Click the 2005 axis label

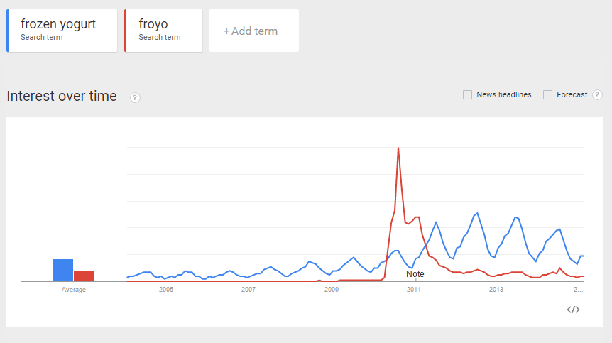[x=166, y=290]
